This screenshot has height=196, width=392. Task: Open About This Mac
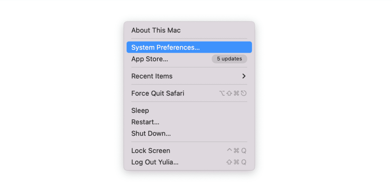pos(156,30)
